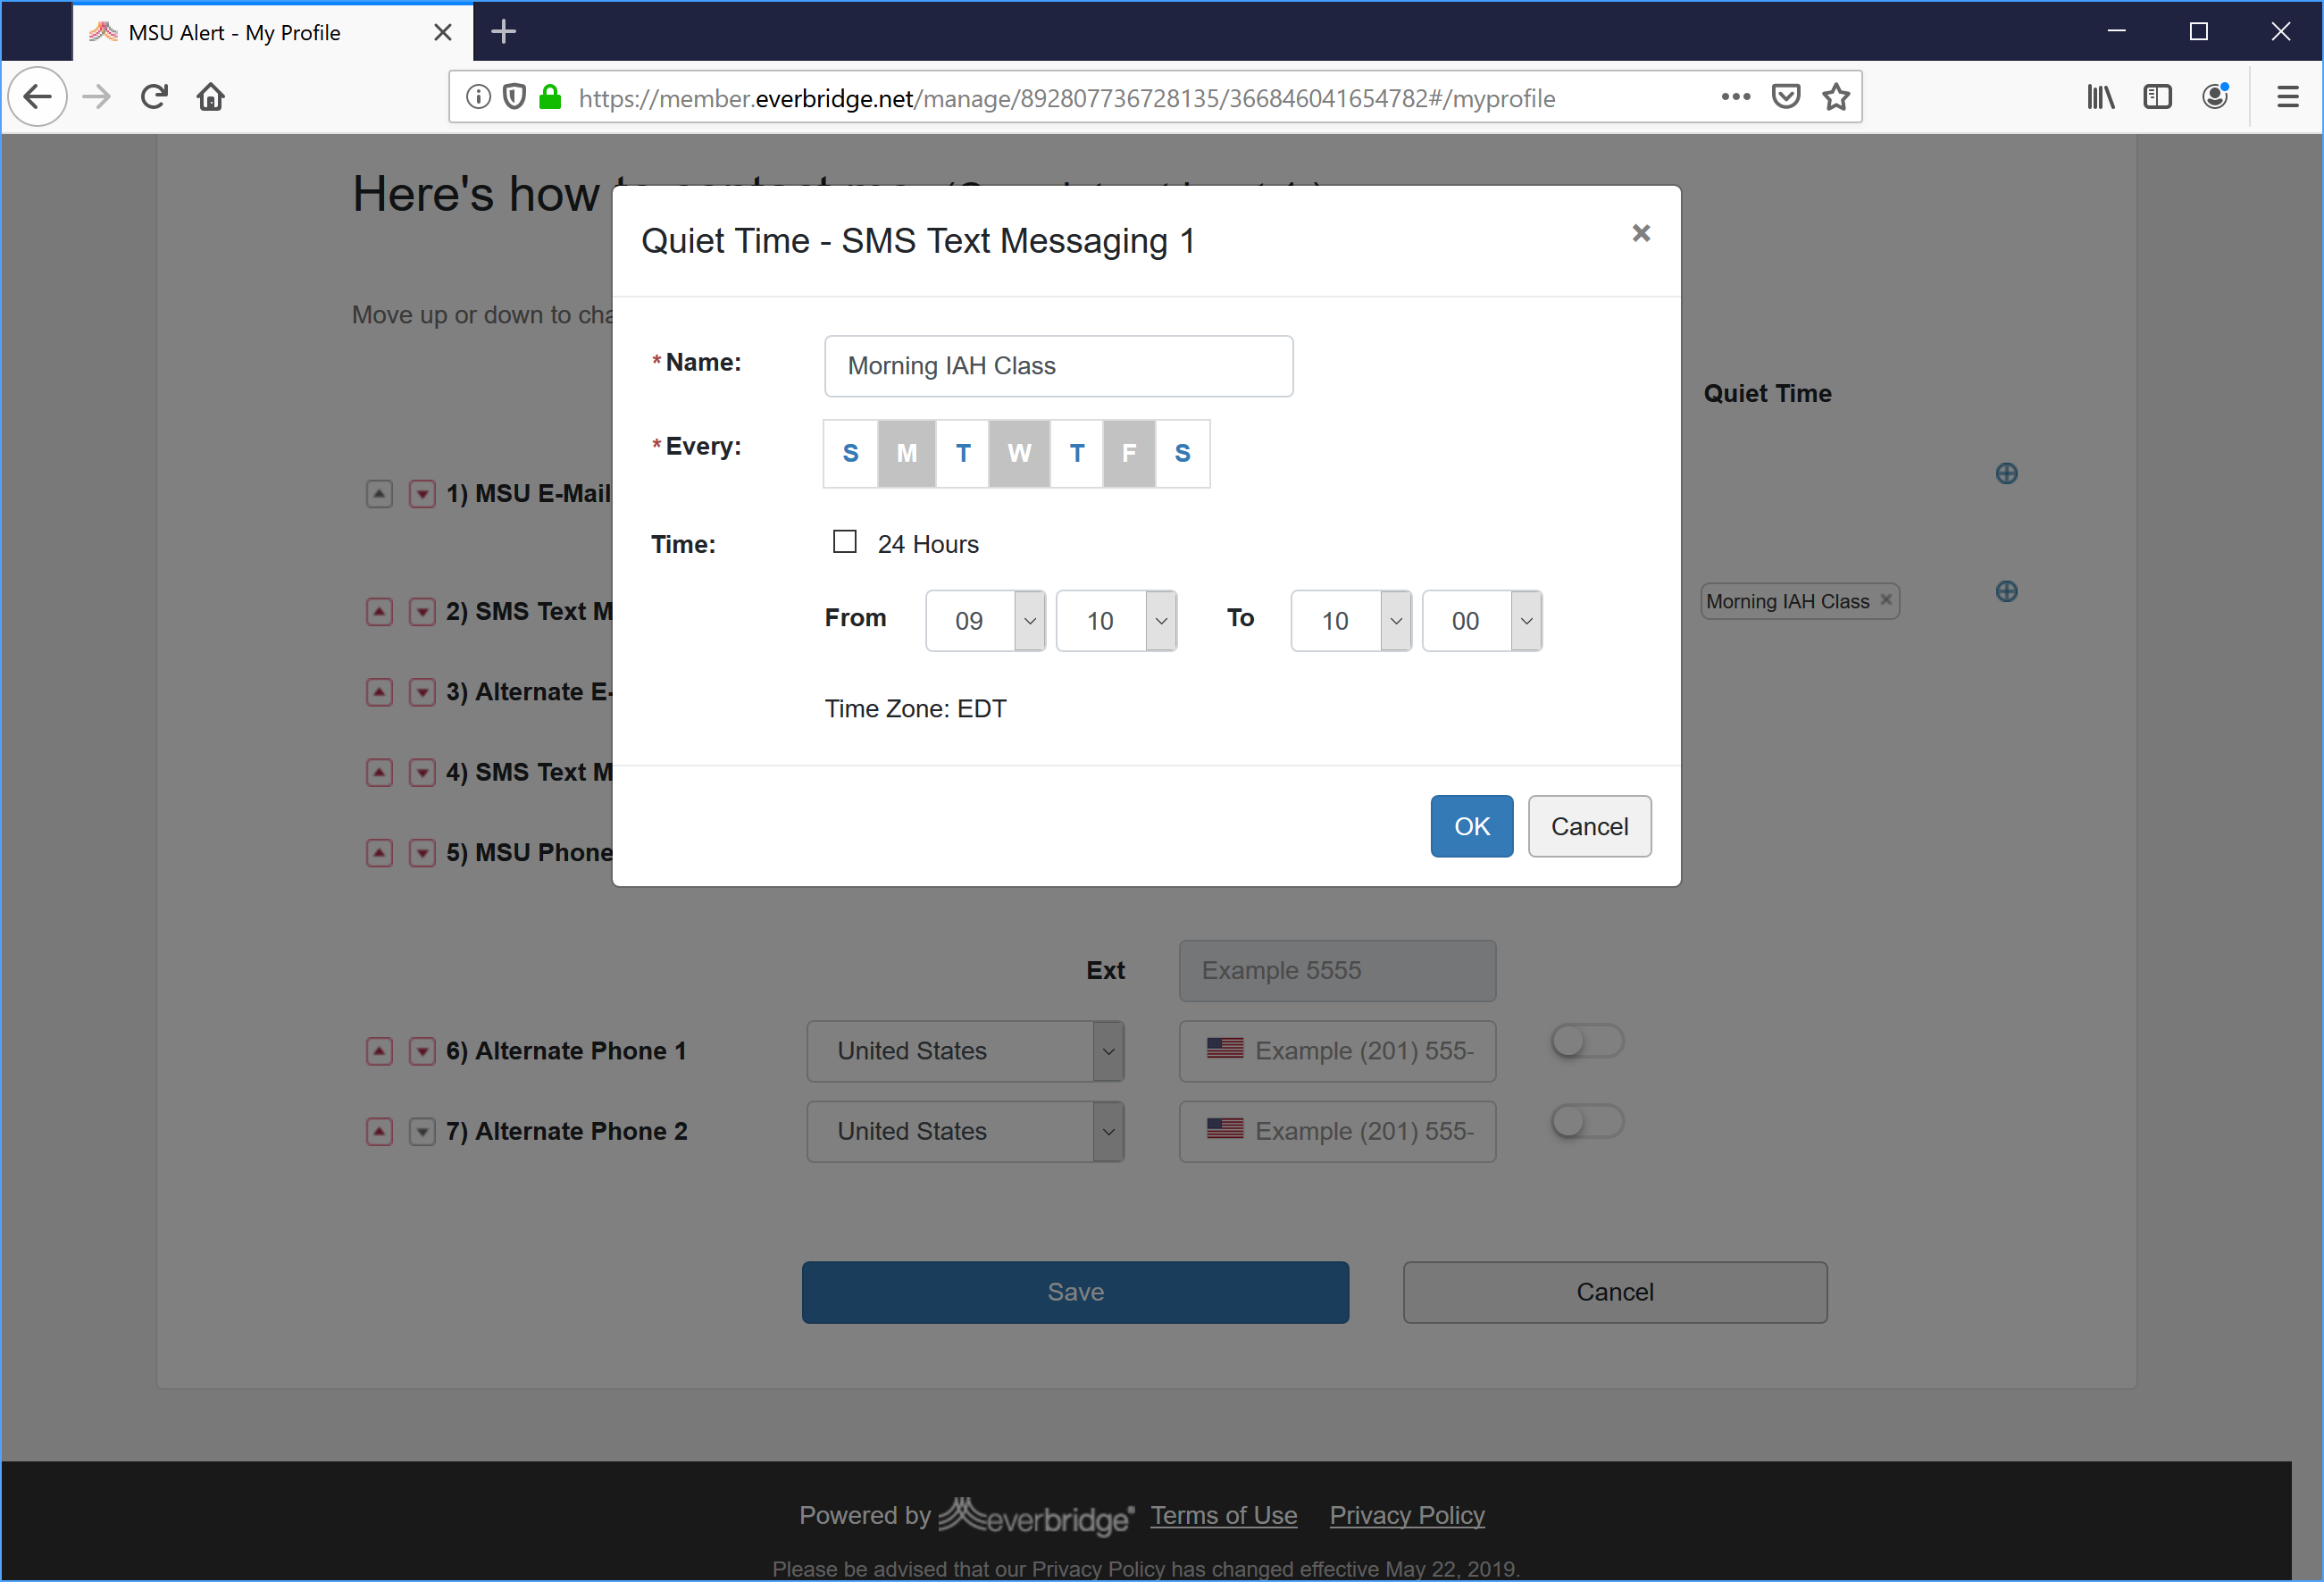Screen dimensions: 2324x1582
Task: Open the From minute dropdown showing 10
Action: coord(1116,621)
